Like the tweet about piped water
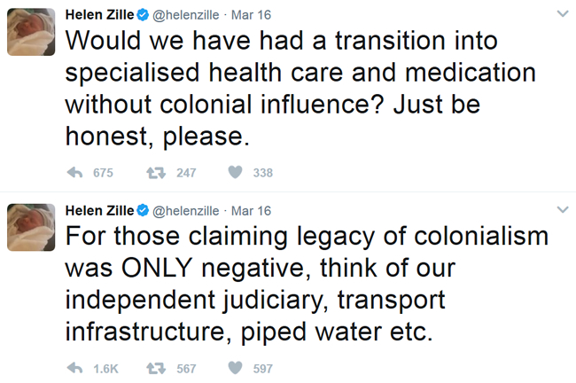 point(235,368)
